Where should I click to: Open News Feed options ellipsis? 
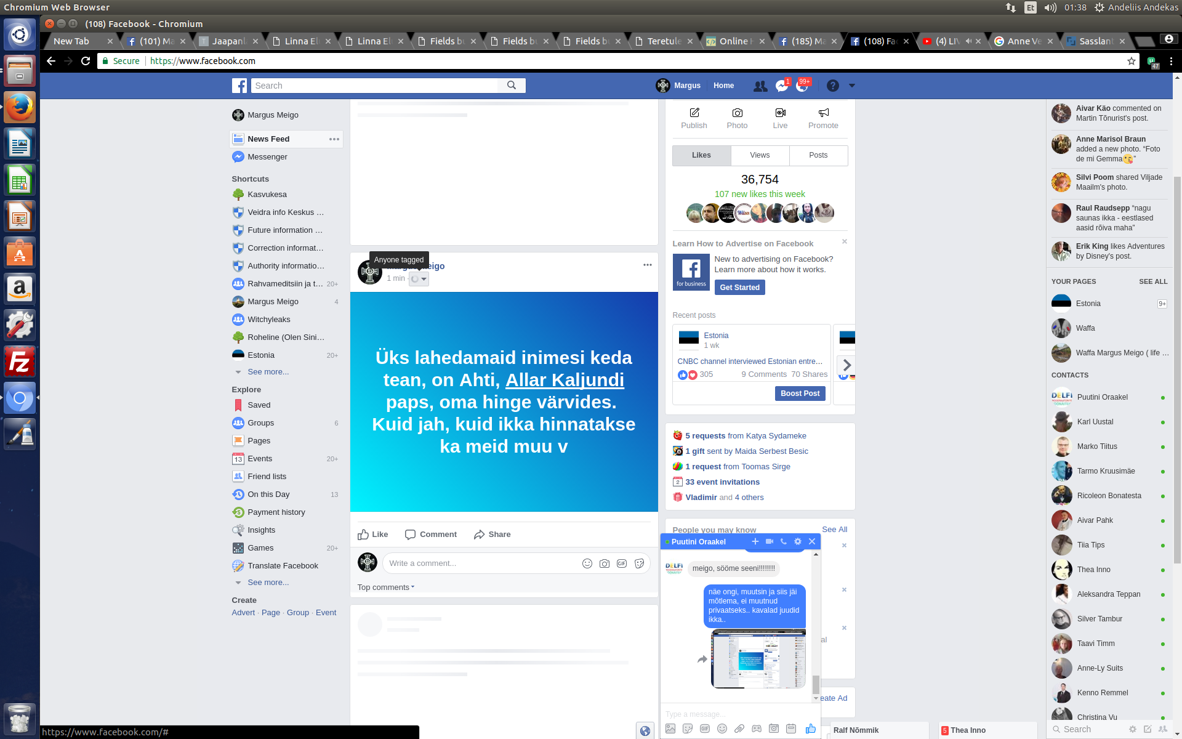[x=334, y=139]
